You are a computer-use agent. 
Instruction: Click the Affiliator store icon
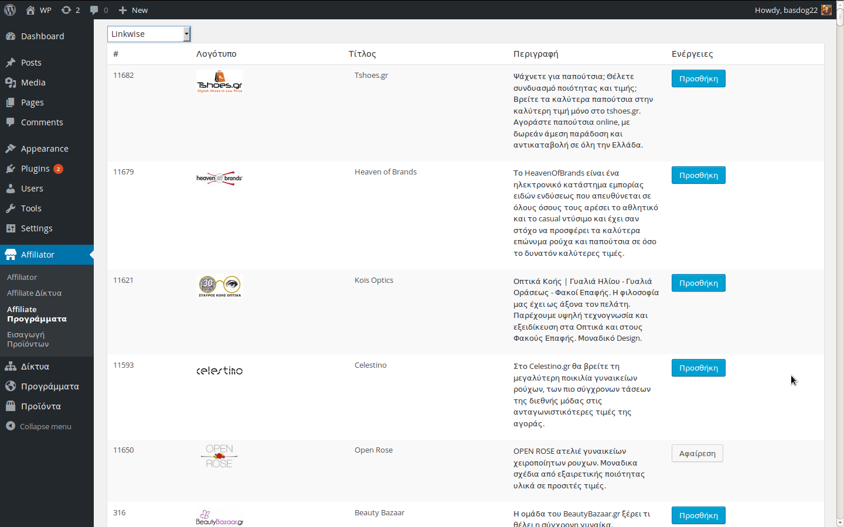point(11,255)
